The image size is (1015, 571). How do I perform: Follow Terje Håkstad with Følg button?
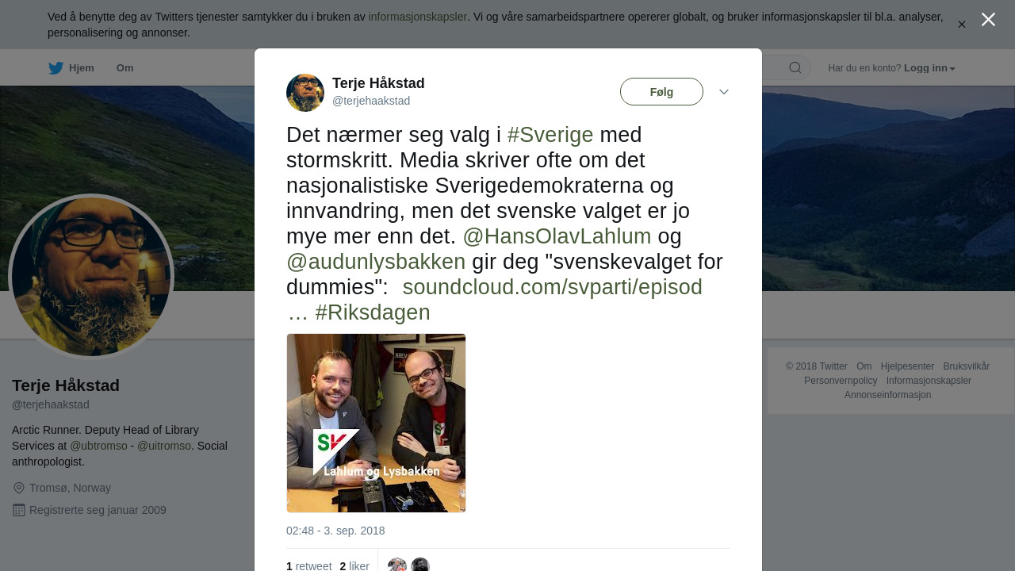661,92
